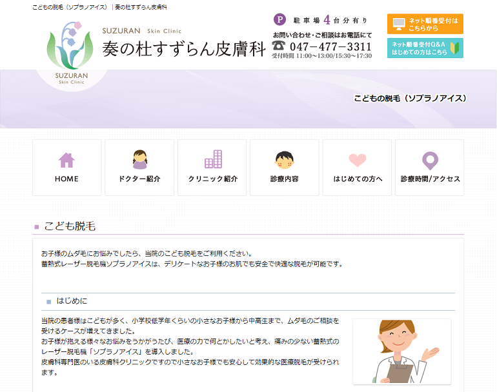
Task: Click the SUZURAN Skin Clinic text above title
Action: click(142, 31)
